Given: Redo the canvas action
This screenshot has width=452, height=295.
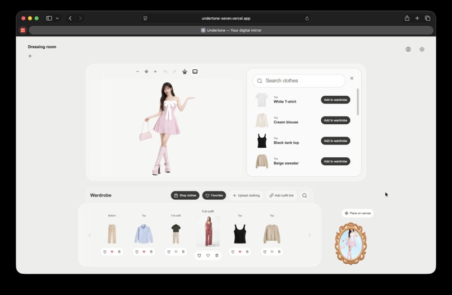Looking at the screenshot, I should [174, 72].
